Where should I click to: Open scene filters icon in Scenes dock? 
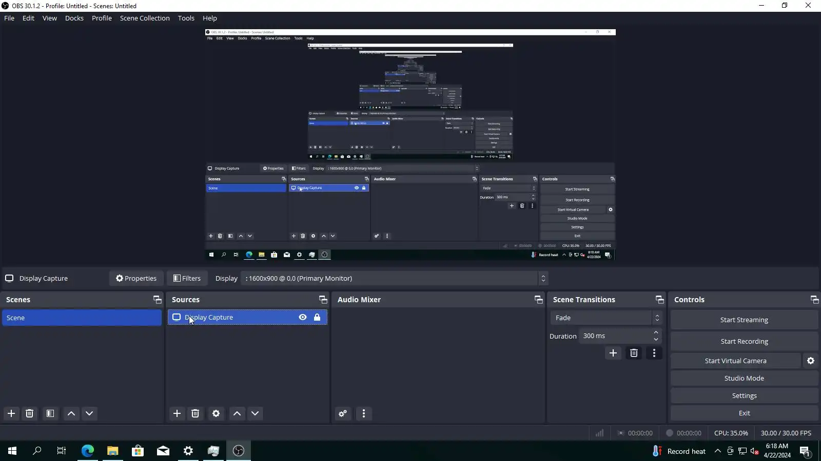(x=50, y=413)
